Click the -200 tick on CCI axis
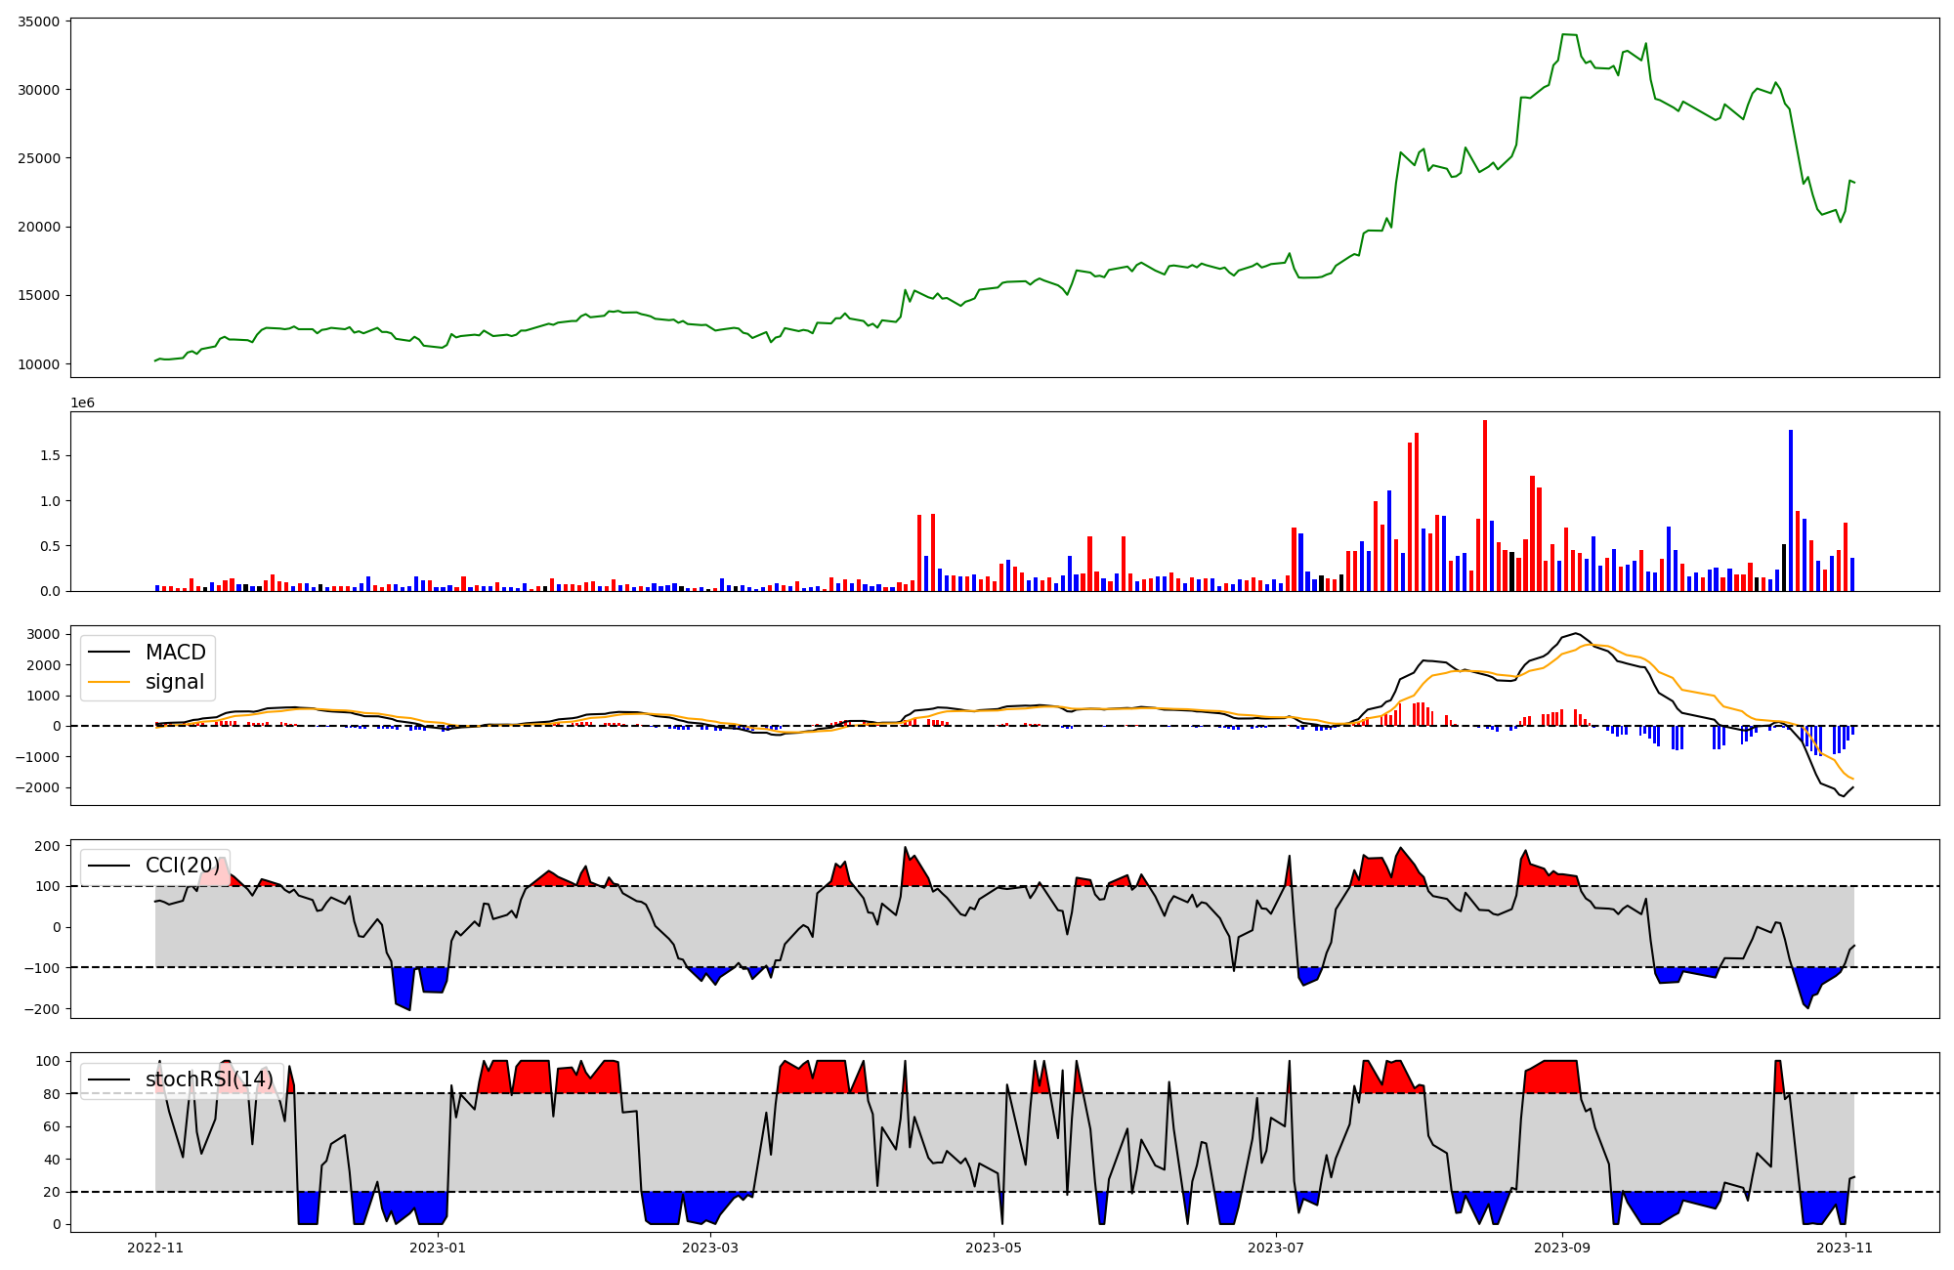Image resolution: width=1954 pixels, height=1270 pixels. click(42, 1009)
